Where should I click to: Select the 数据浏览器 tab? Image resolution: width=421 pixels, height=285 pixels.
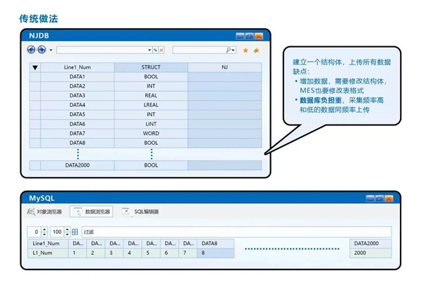(92, 211)
